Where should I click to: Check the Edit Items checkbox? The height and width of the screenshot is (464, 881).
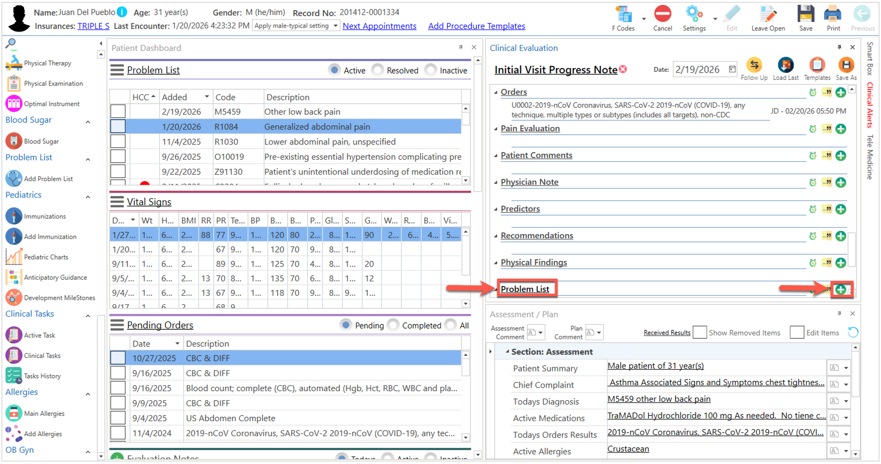pos(797,332)
